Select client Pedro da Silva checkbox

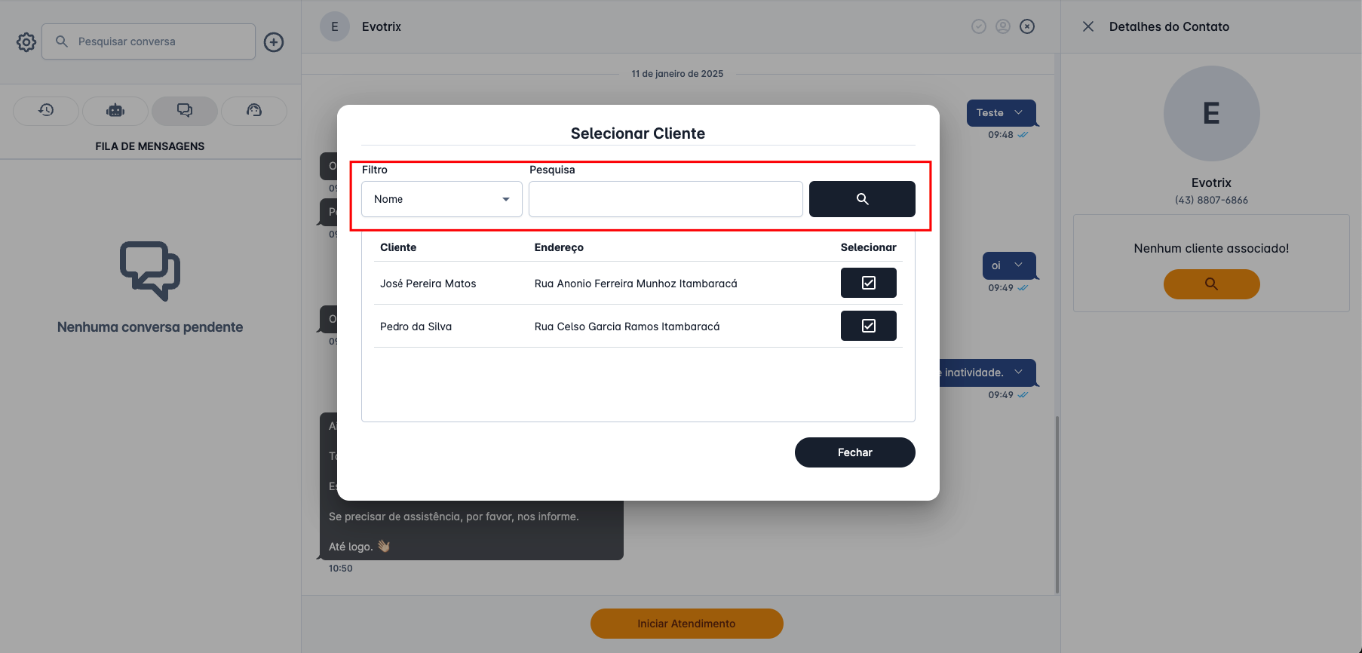[x=868, y=326]
